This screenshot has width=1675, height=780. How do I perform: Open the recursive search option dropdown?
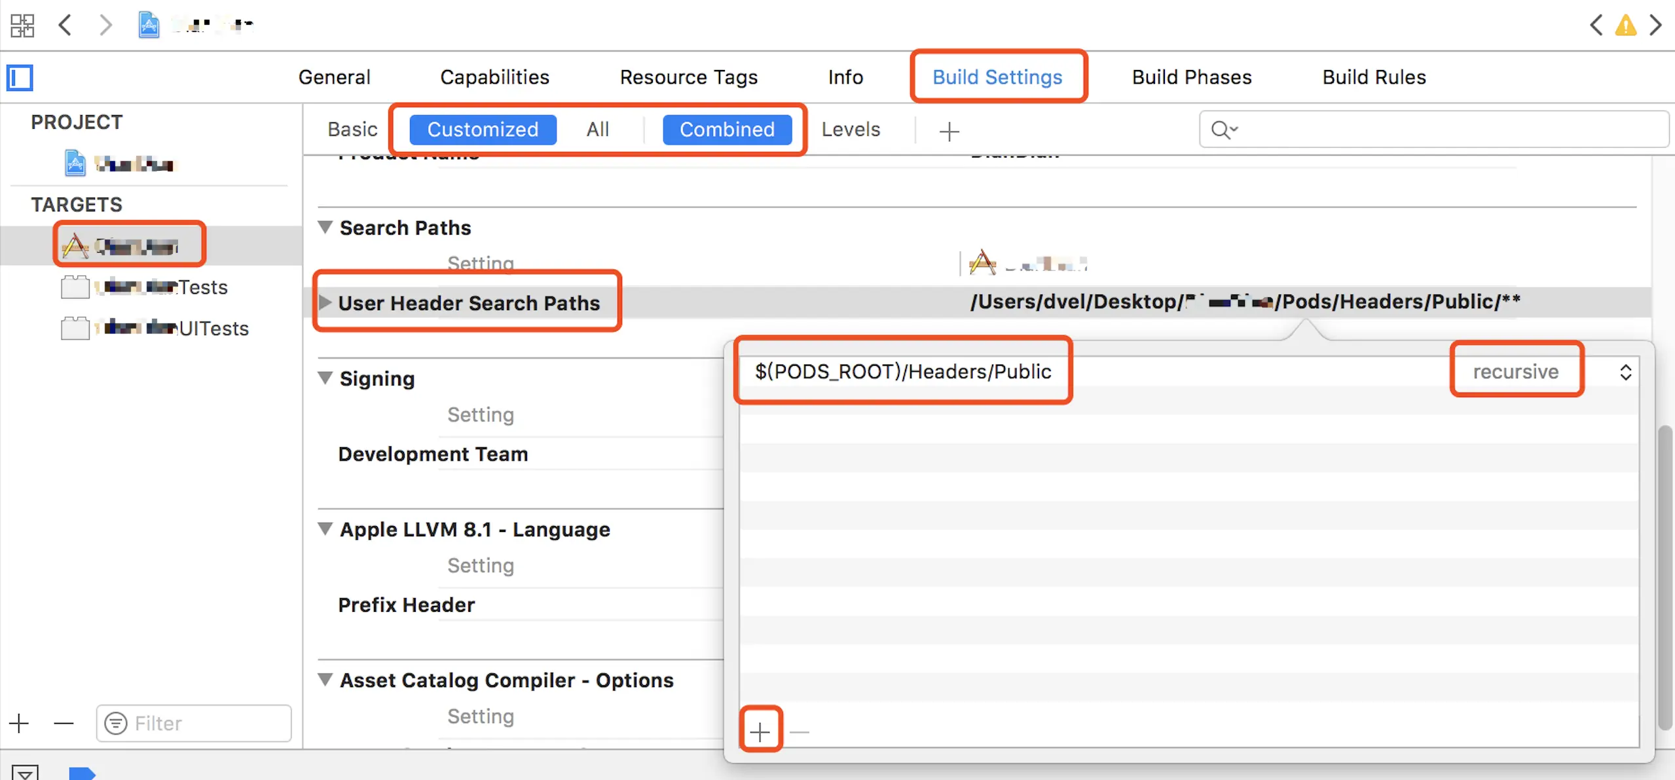pos(1627,372)
